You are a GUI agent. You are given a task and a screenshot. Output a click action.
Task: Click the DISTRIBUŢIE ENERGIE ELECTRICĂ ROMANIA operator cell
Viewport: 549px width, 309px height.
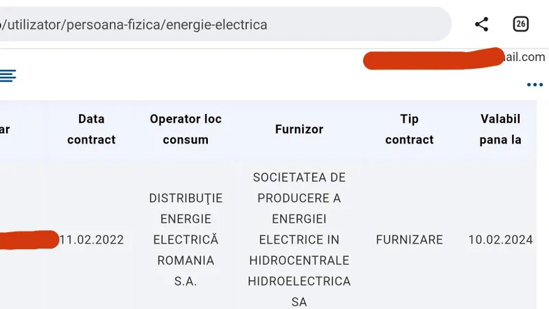click(x=185, y=240)
